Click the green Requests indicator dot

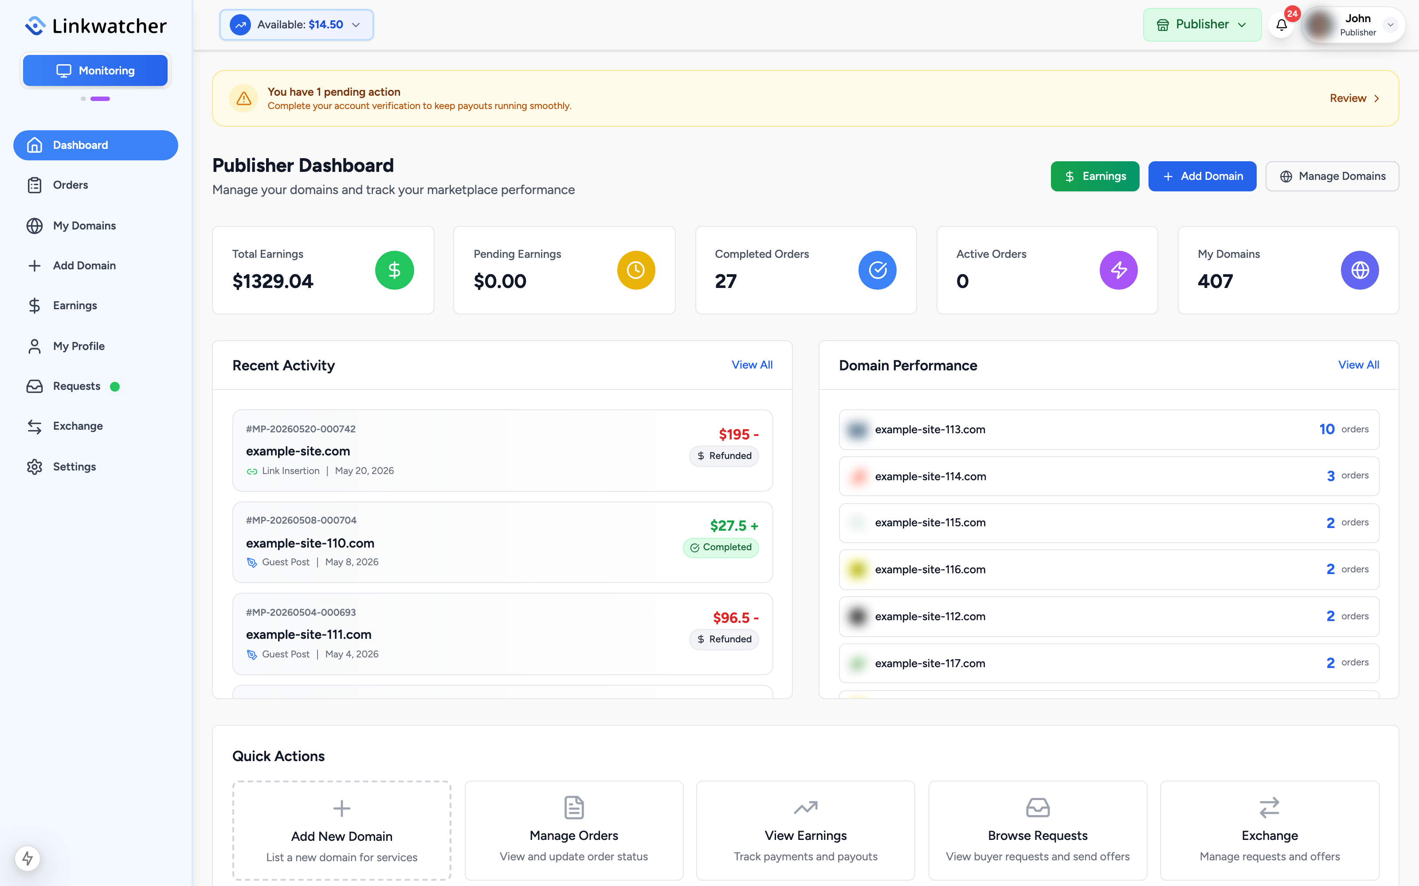point(115,387)
